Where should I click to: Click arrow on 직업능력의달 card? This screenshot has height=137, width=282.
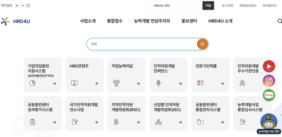[138, 83]
